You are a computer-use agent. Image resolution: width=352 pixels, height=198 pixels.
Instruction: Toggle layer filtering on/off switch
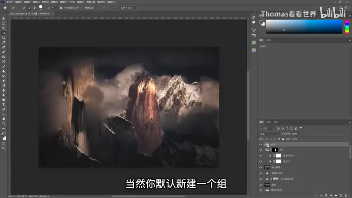301,128
